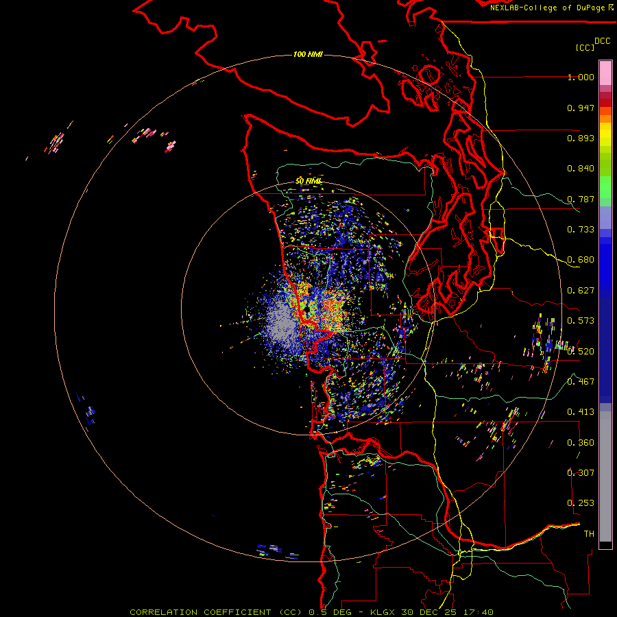
Task: Pick the orange color bar segment
Action: click(x=605, y=119)
